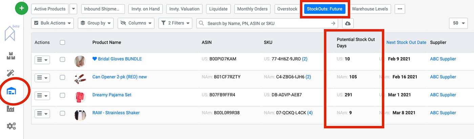Viewport: 474px width, 139px height.
Task: Switch to the Inbound Shipments tab
Action: (103, 9)
